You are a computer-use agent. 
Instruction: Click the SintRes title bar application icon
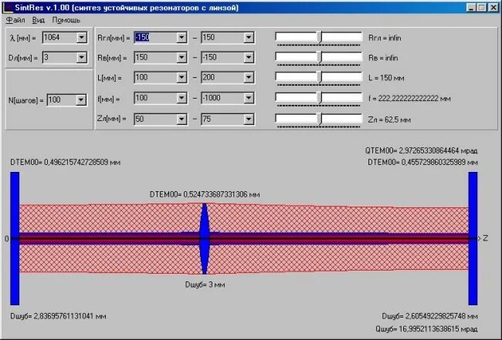tap(7, 8)
